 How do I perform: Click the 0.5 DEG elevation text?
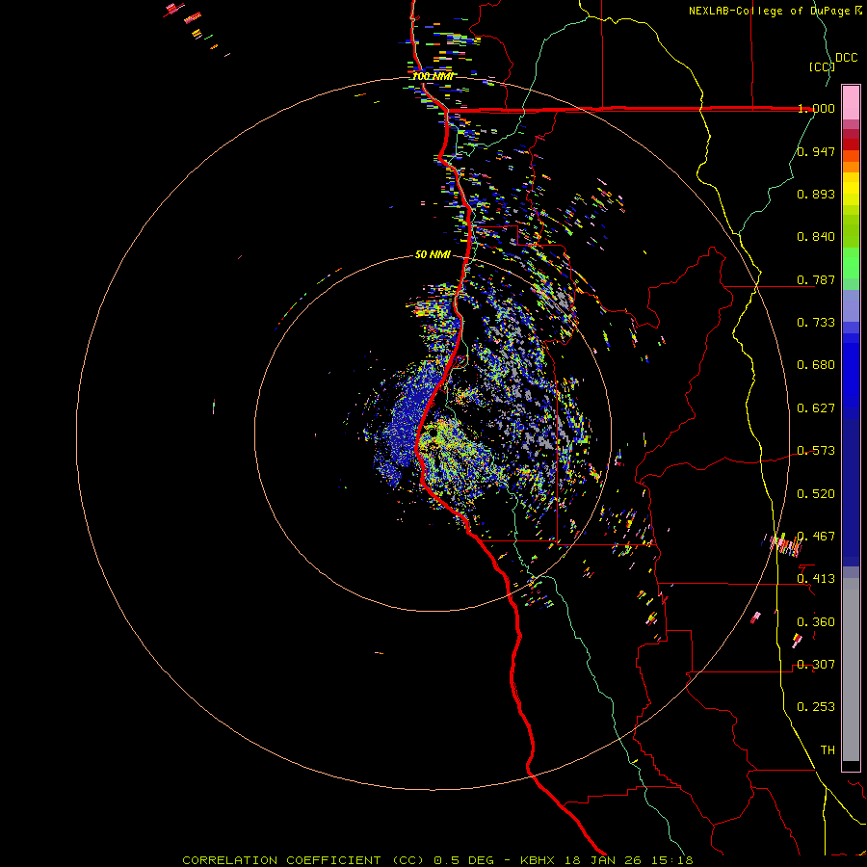[x=463, y=860]
